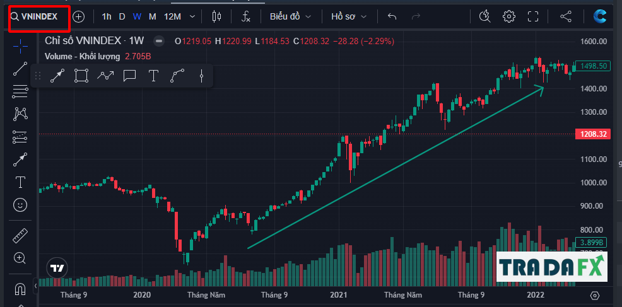Click the Chỉ số VNINDEX · 1W title
Image resolution: width=622 pixels, height=307 pixels.
coord(94,40)
